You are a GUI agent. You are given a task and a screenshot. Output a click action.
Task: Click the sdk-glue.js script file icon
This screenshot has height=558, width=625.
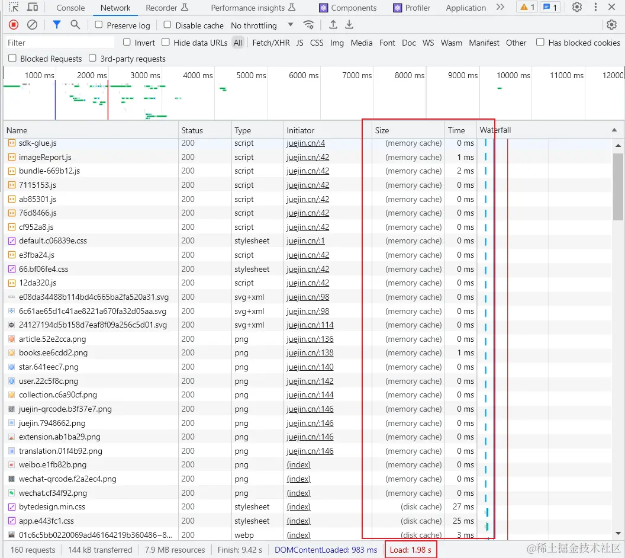[x=12, y=143]
